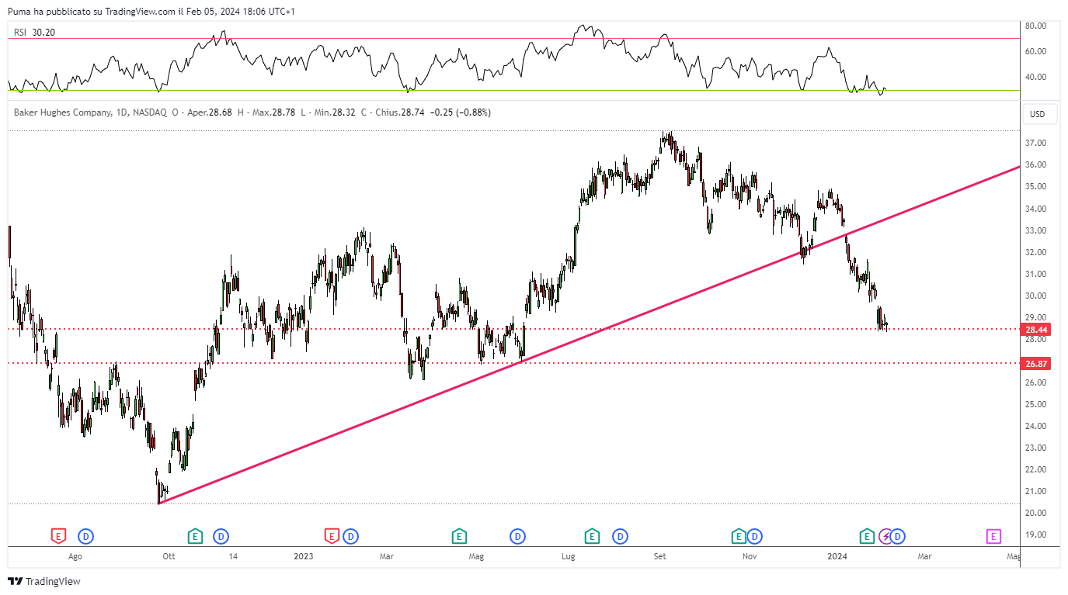Click the green earnings marker before Mag
1068x595 pixels.
pos(459,535)
